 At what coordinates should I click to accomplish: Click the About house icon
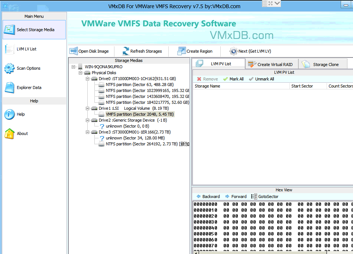click(x=9, y=133)
